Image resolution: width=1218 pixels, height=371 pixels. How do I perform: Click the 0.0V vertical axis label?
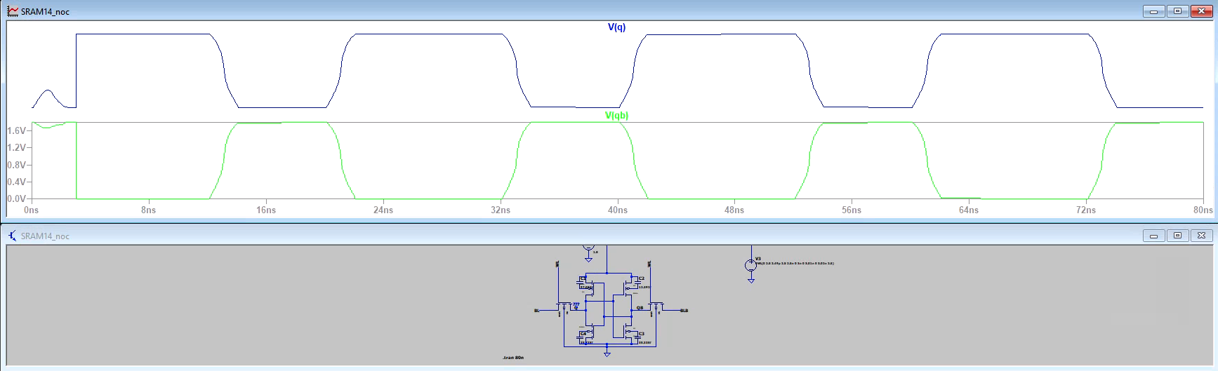point(17,198)
